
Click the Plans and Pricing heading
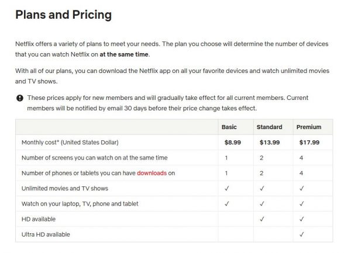(63, 15)
